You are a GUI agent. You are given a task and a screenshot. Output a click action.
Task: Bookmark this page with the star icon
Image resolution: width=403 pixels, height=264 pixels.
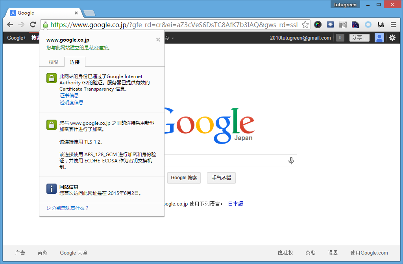pyautogui.click(x=305, y=25)
